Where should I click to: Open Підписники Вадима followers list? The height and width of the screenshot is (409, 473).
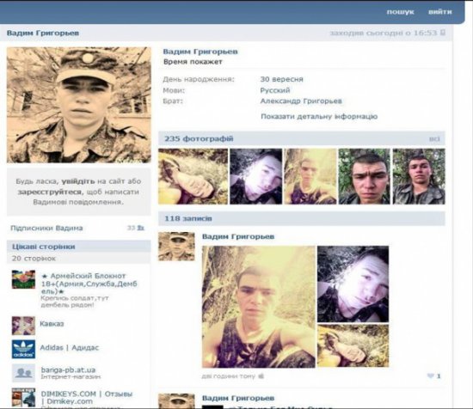pos(46,228)
